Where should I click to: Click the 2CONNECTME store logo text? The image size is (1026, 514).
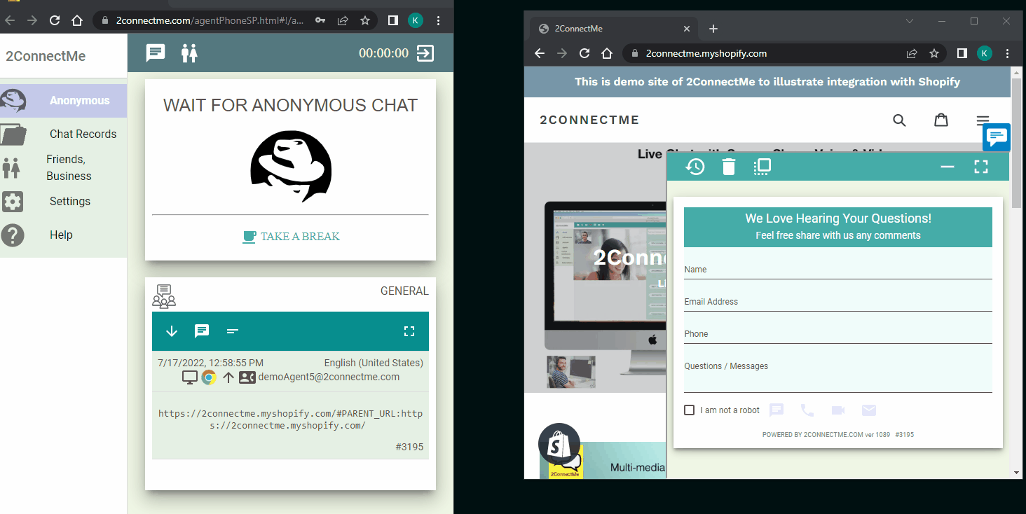click(x=589, y=120)
